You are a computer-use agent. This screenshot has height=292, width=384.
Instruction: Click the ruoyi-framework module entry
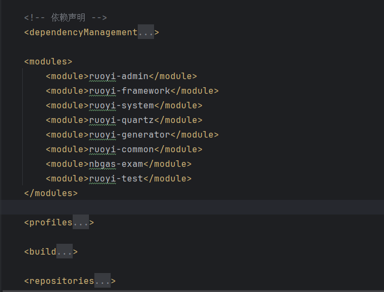pos(132,90)
